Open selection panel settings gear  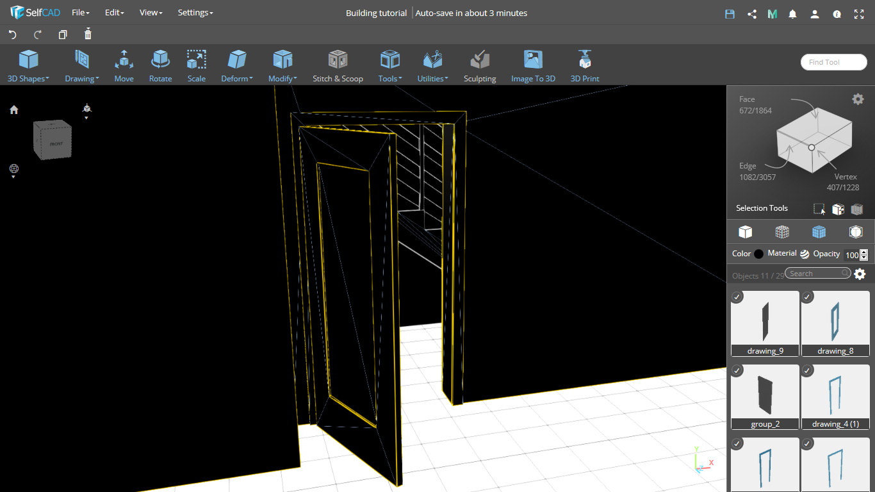click(x=858, y=99)
